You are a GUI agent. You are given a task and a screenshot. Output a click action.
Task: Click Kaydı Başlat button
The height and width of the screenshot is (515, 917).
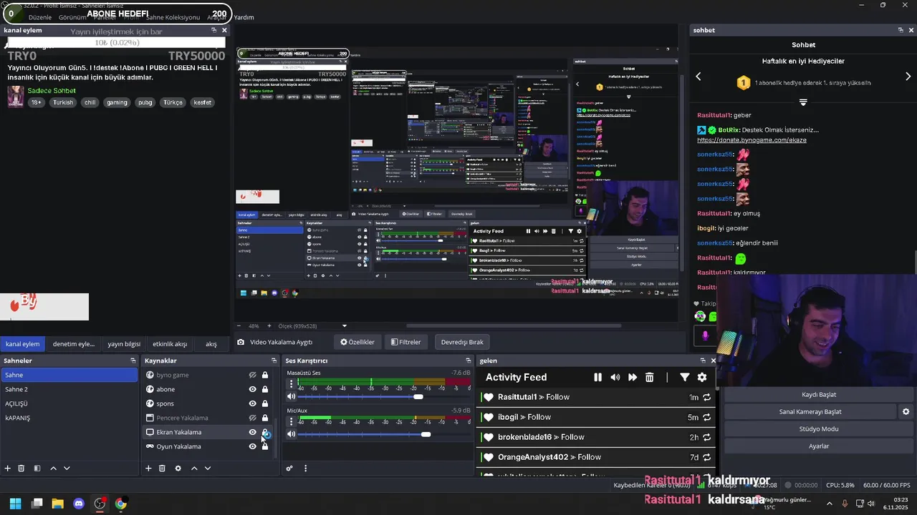click(x=819, y=395)
